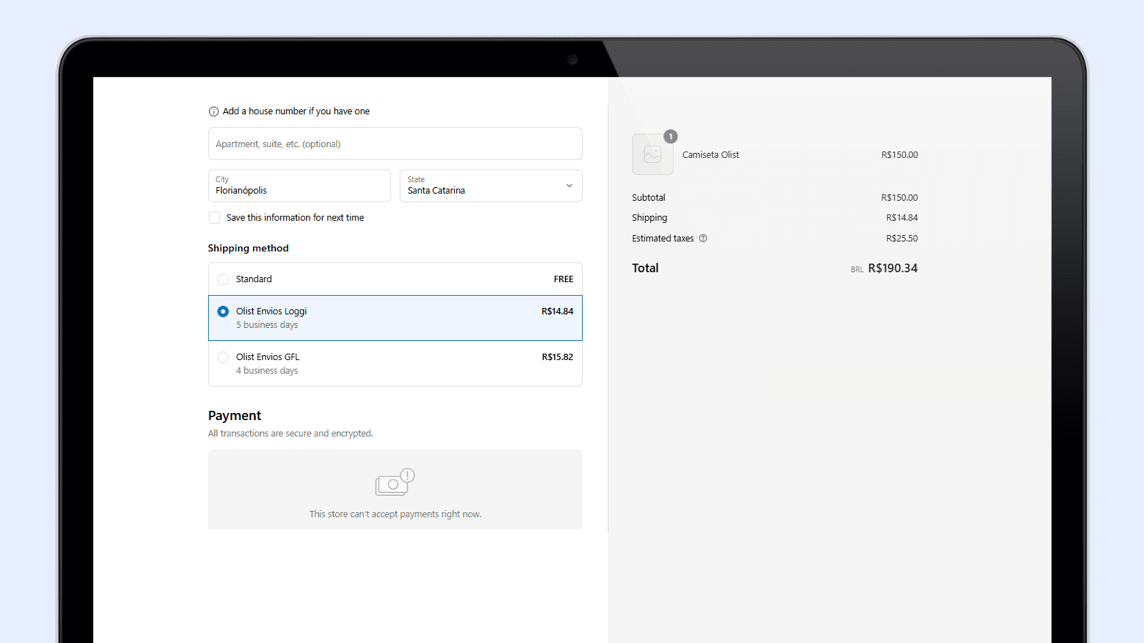The image size is (1144, 643).
Task: Focus the Apartment, suite, etc. input field
Action: pyautogui.click(x=395, y=144)
